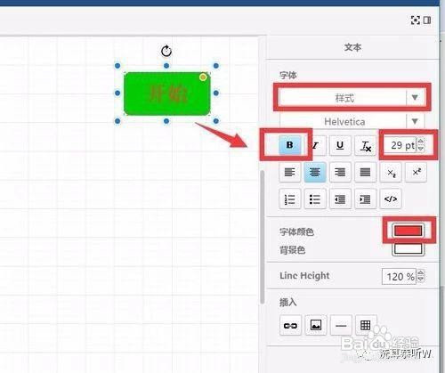Click the top-middle resize handle
The image size is (445, 373).
point(166,66)
